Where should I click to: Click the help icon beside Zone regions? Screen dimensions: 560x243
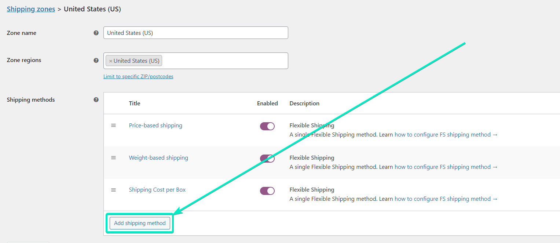point(96,60)
